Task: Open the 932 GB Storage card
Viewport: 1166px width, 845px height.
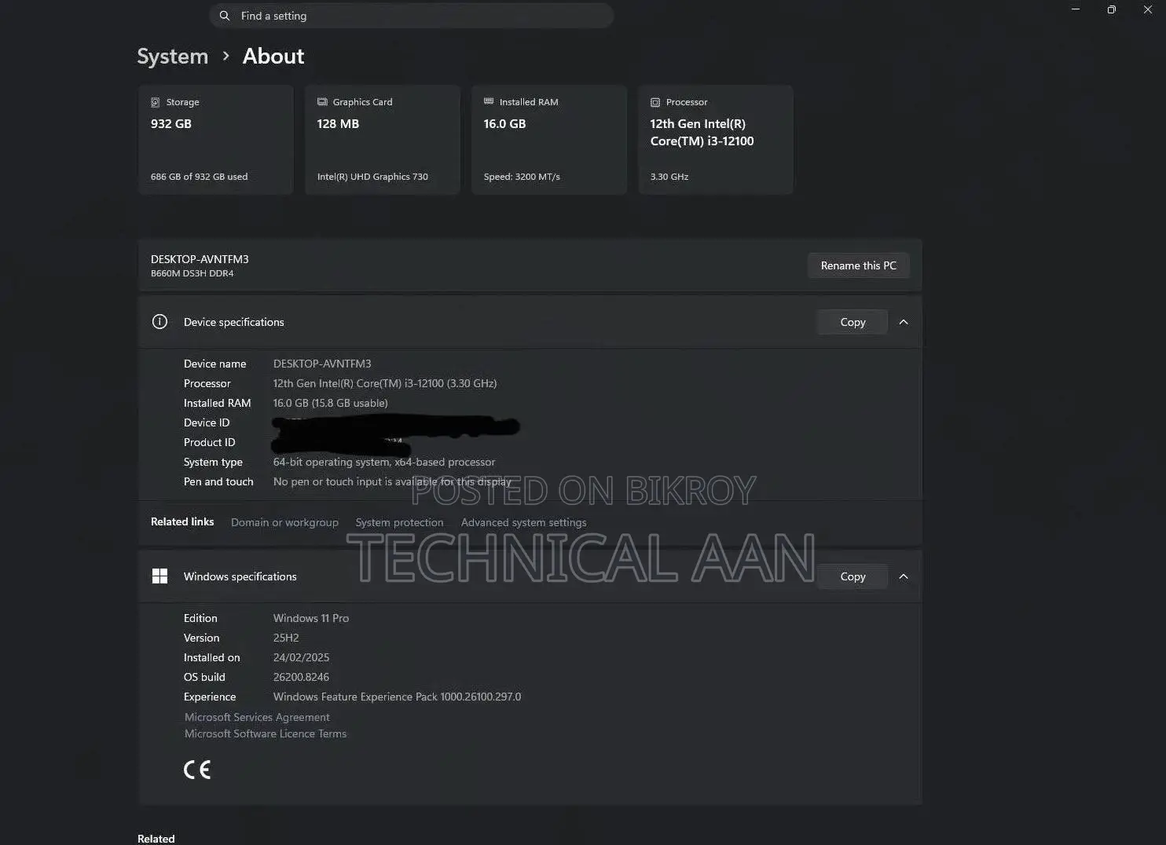Action: (x=215, y=140)
